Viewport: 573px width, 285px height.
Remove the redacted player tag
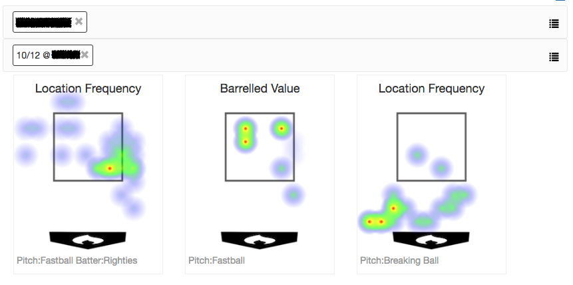click(79, 21)
